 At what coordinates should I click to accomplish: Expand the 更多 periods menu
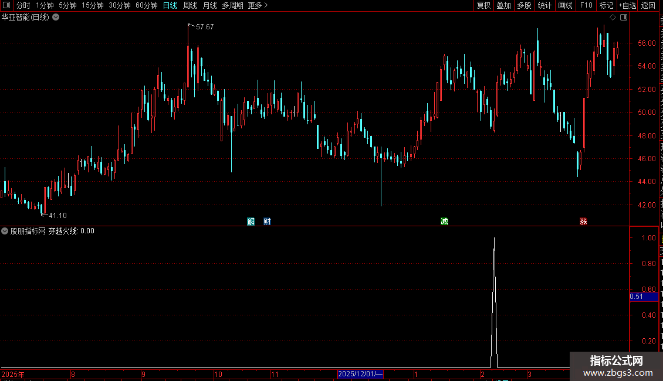258,5
